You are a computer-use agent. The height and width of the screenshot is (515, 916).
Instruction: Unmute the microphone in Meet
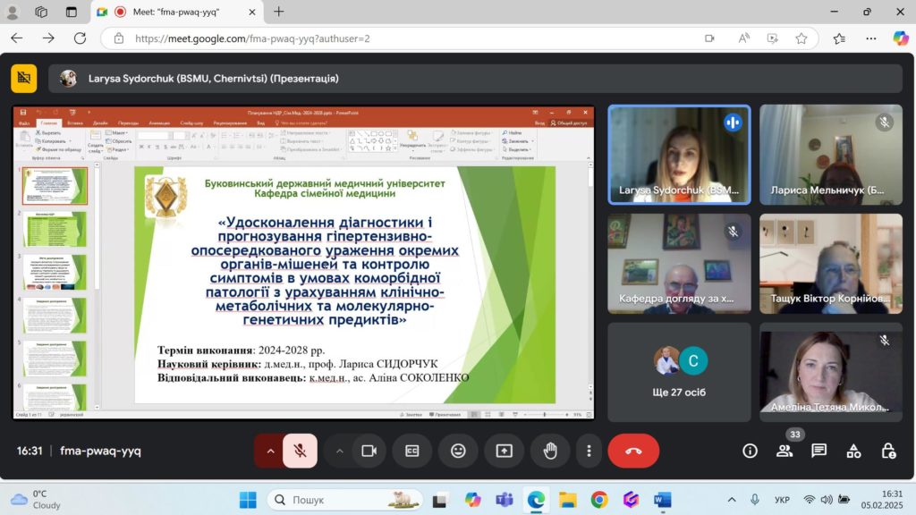pyautogui.click(x=300, y=451)
